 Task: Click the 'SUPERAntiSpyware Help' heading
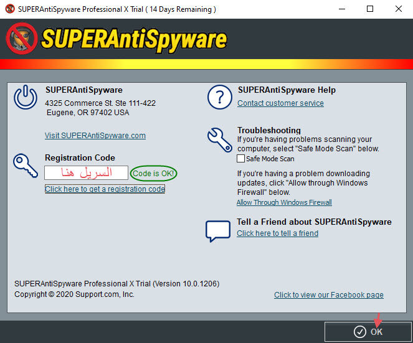click(x=287, y=90)
